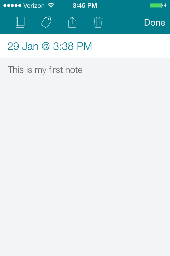
Task: Delete the note with the trash icon
Action: click(x=98, y=22)
